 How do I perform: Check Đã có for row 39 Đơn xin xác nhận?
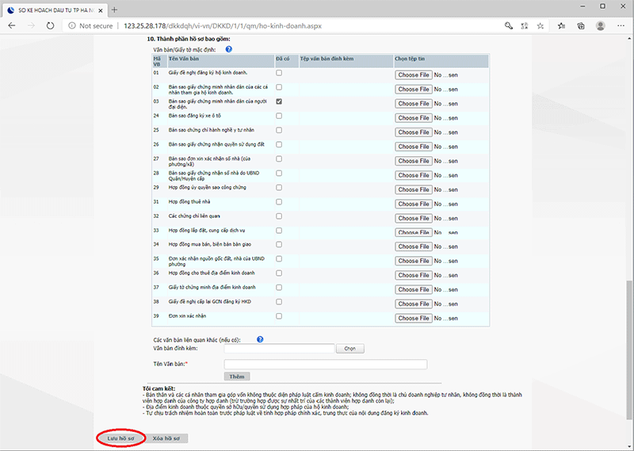pos(279,316)
